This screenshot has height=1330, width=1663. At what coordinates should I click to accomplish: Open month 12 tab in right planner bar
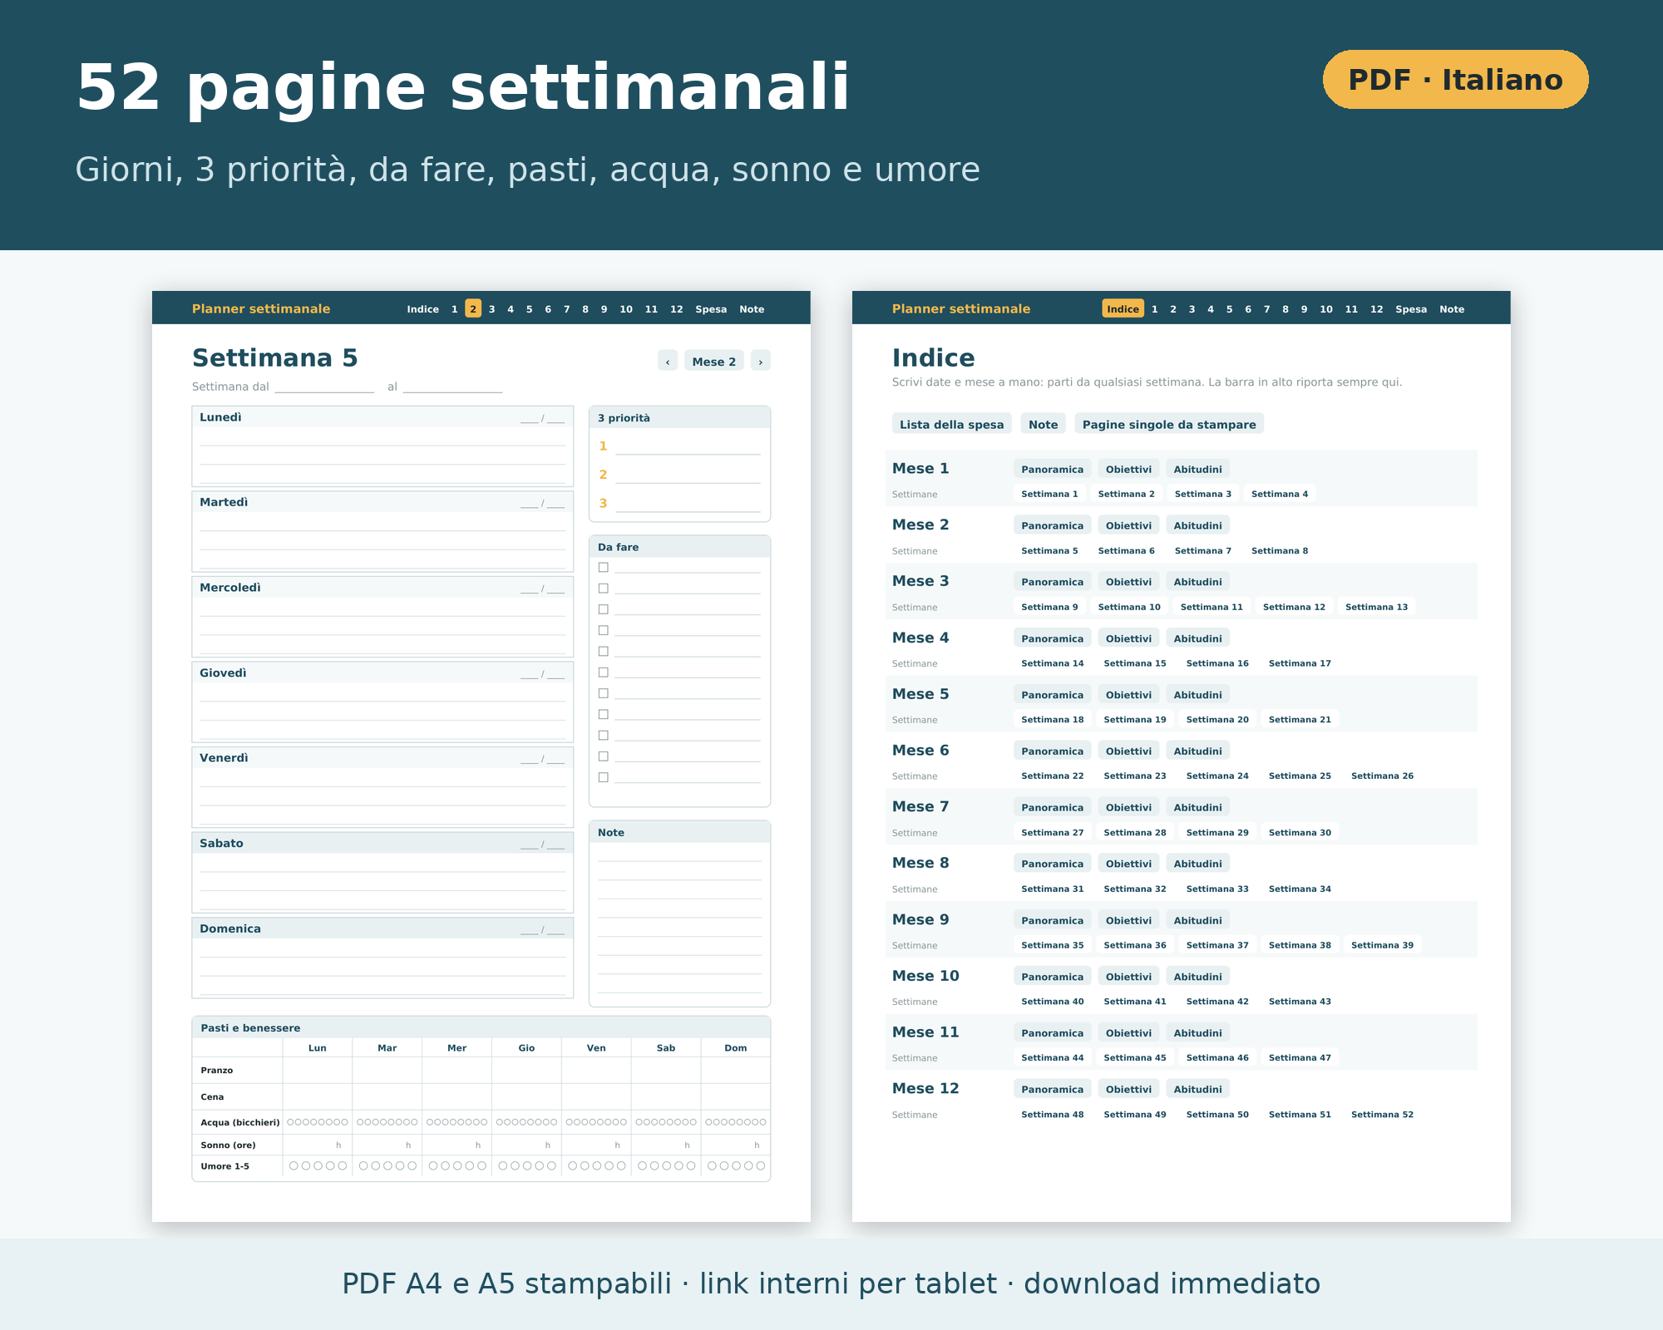(1376, 308)
